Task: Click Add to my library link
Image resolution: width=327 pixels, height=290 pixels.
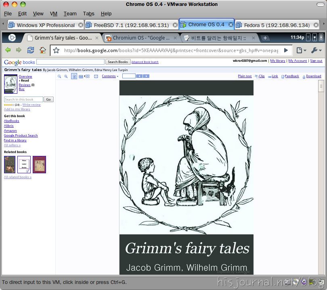Action: coord(17,109)
